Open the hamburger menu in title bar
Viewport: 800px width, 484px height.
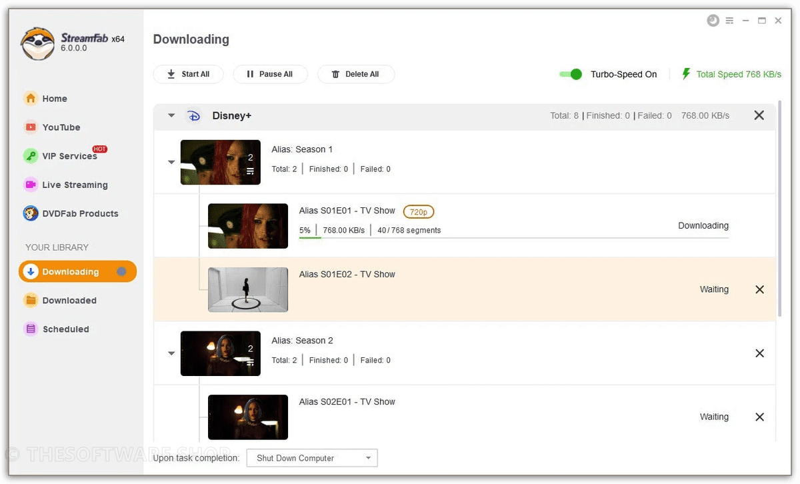pyautogui.click(x=730, y=21)
